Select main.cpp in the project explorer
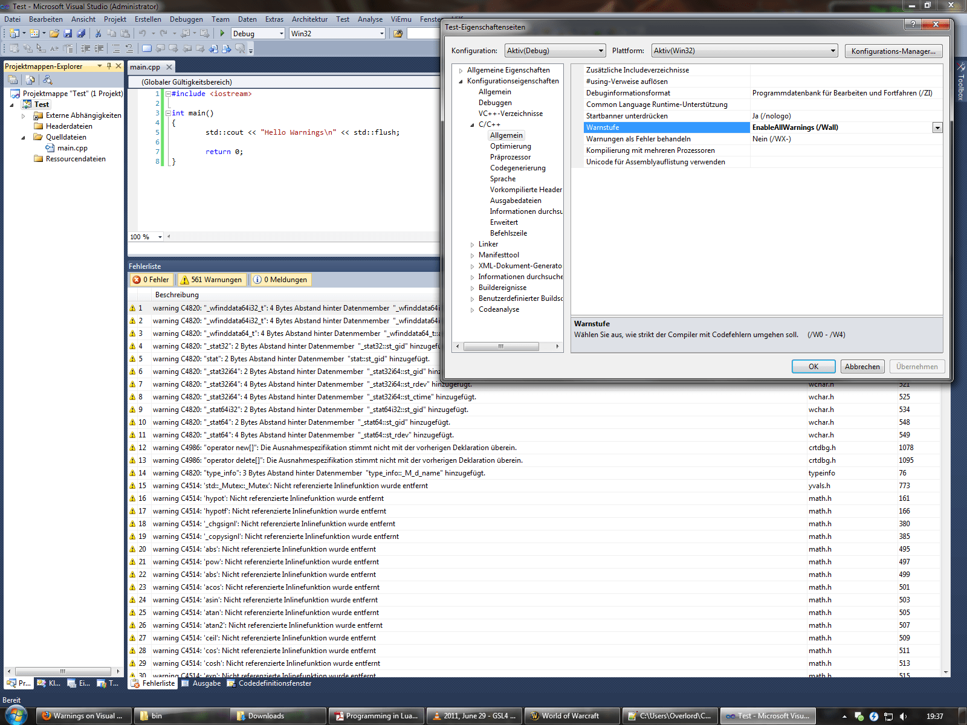Image resolution: width=967 pixels, height=725 pixels. (x=73, y=148)
